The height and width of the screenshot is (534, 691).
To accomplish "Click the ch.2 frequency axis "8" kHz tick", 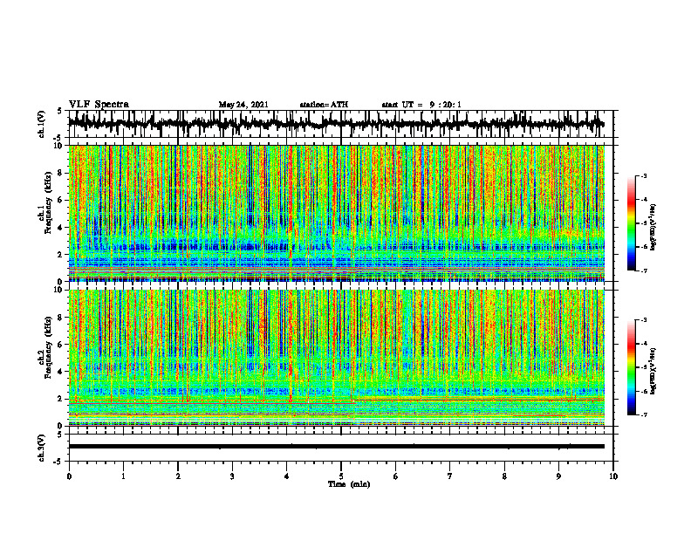I will (61, 318).
